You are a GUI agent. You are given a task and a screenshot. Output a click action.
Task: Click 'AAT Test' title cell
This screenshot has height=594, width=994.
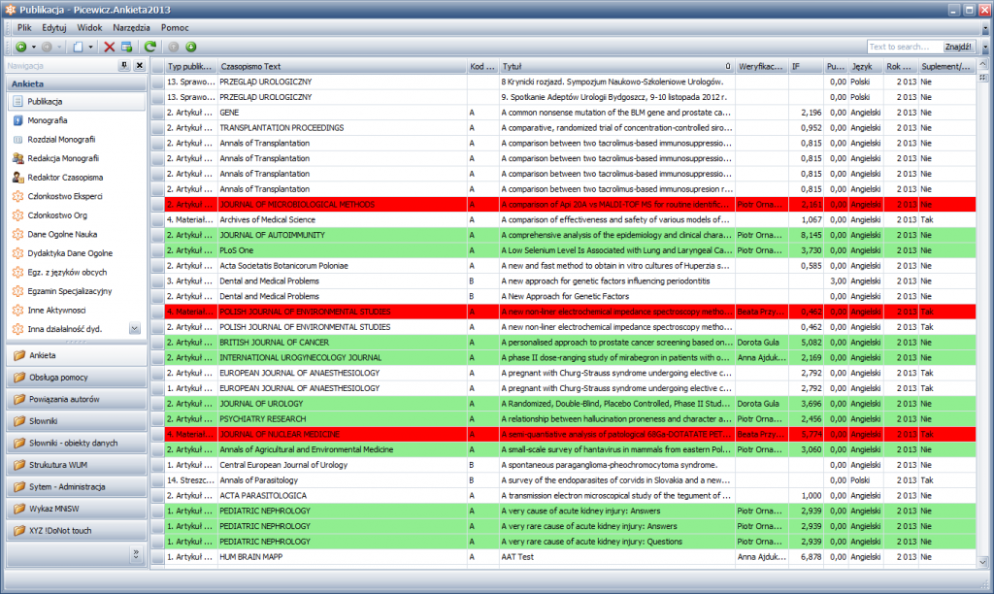(x=616, y=557)
